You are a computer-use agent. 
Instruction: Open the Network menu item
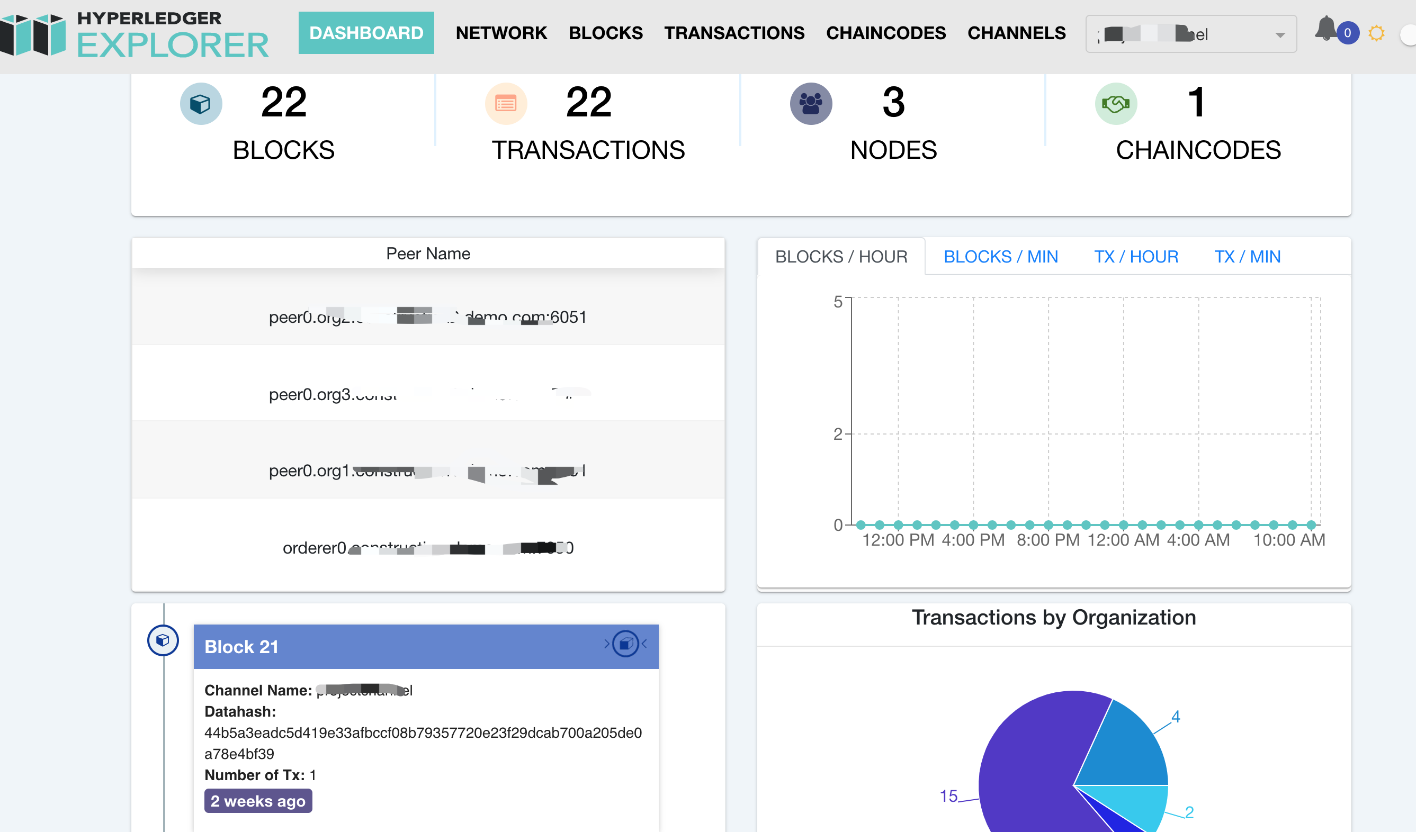(501, 33)
